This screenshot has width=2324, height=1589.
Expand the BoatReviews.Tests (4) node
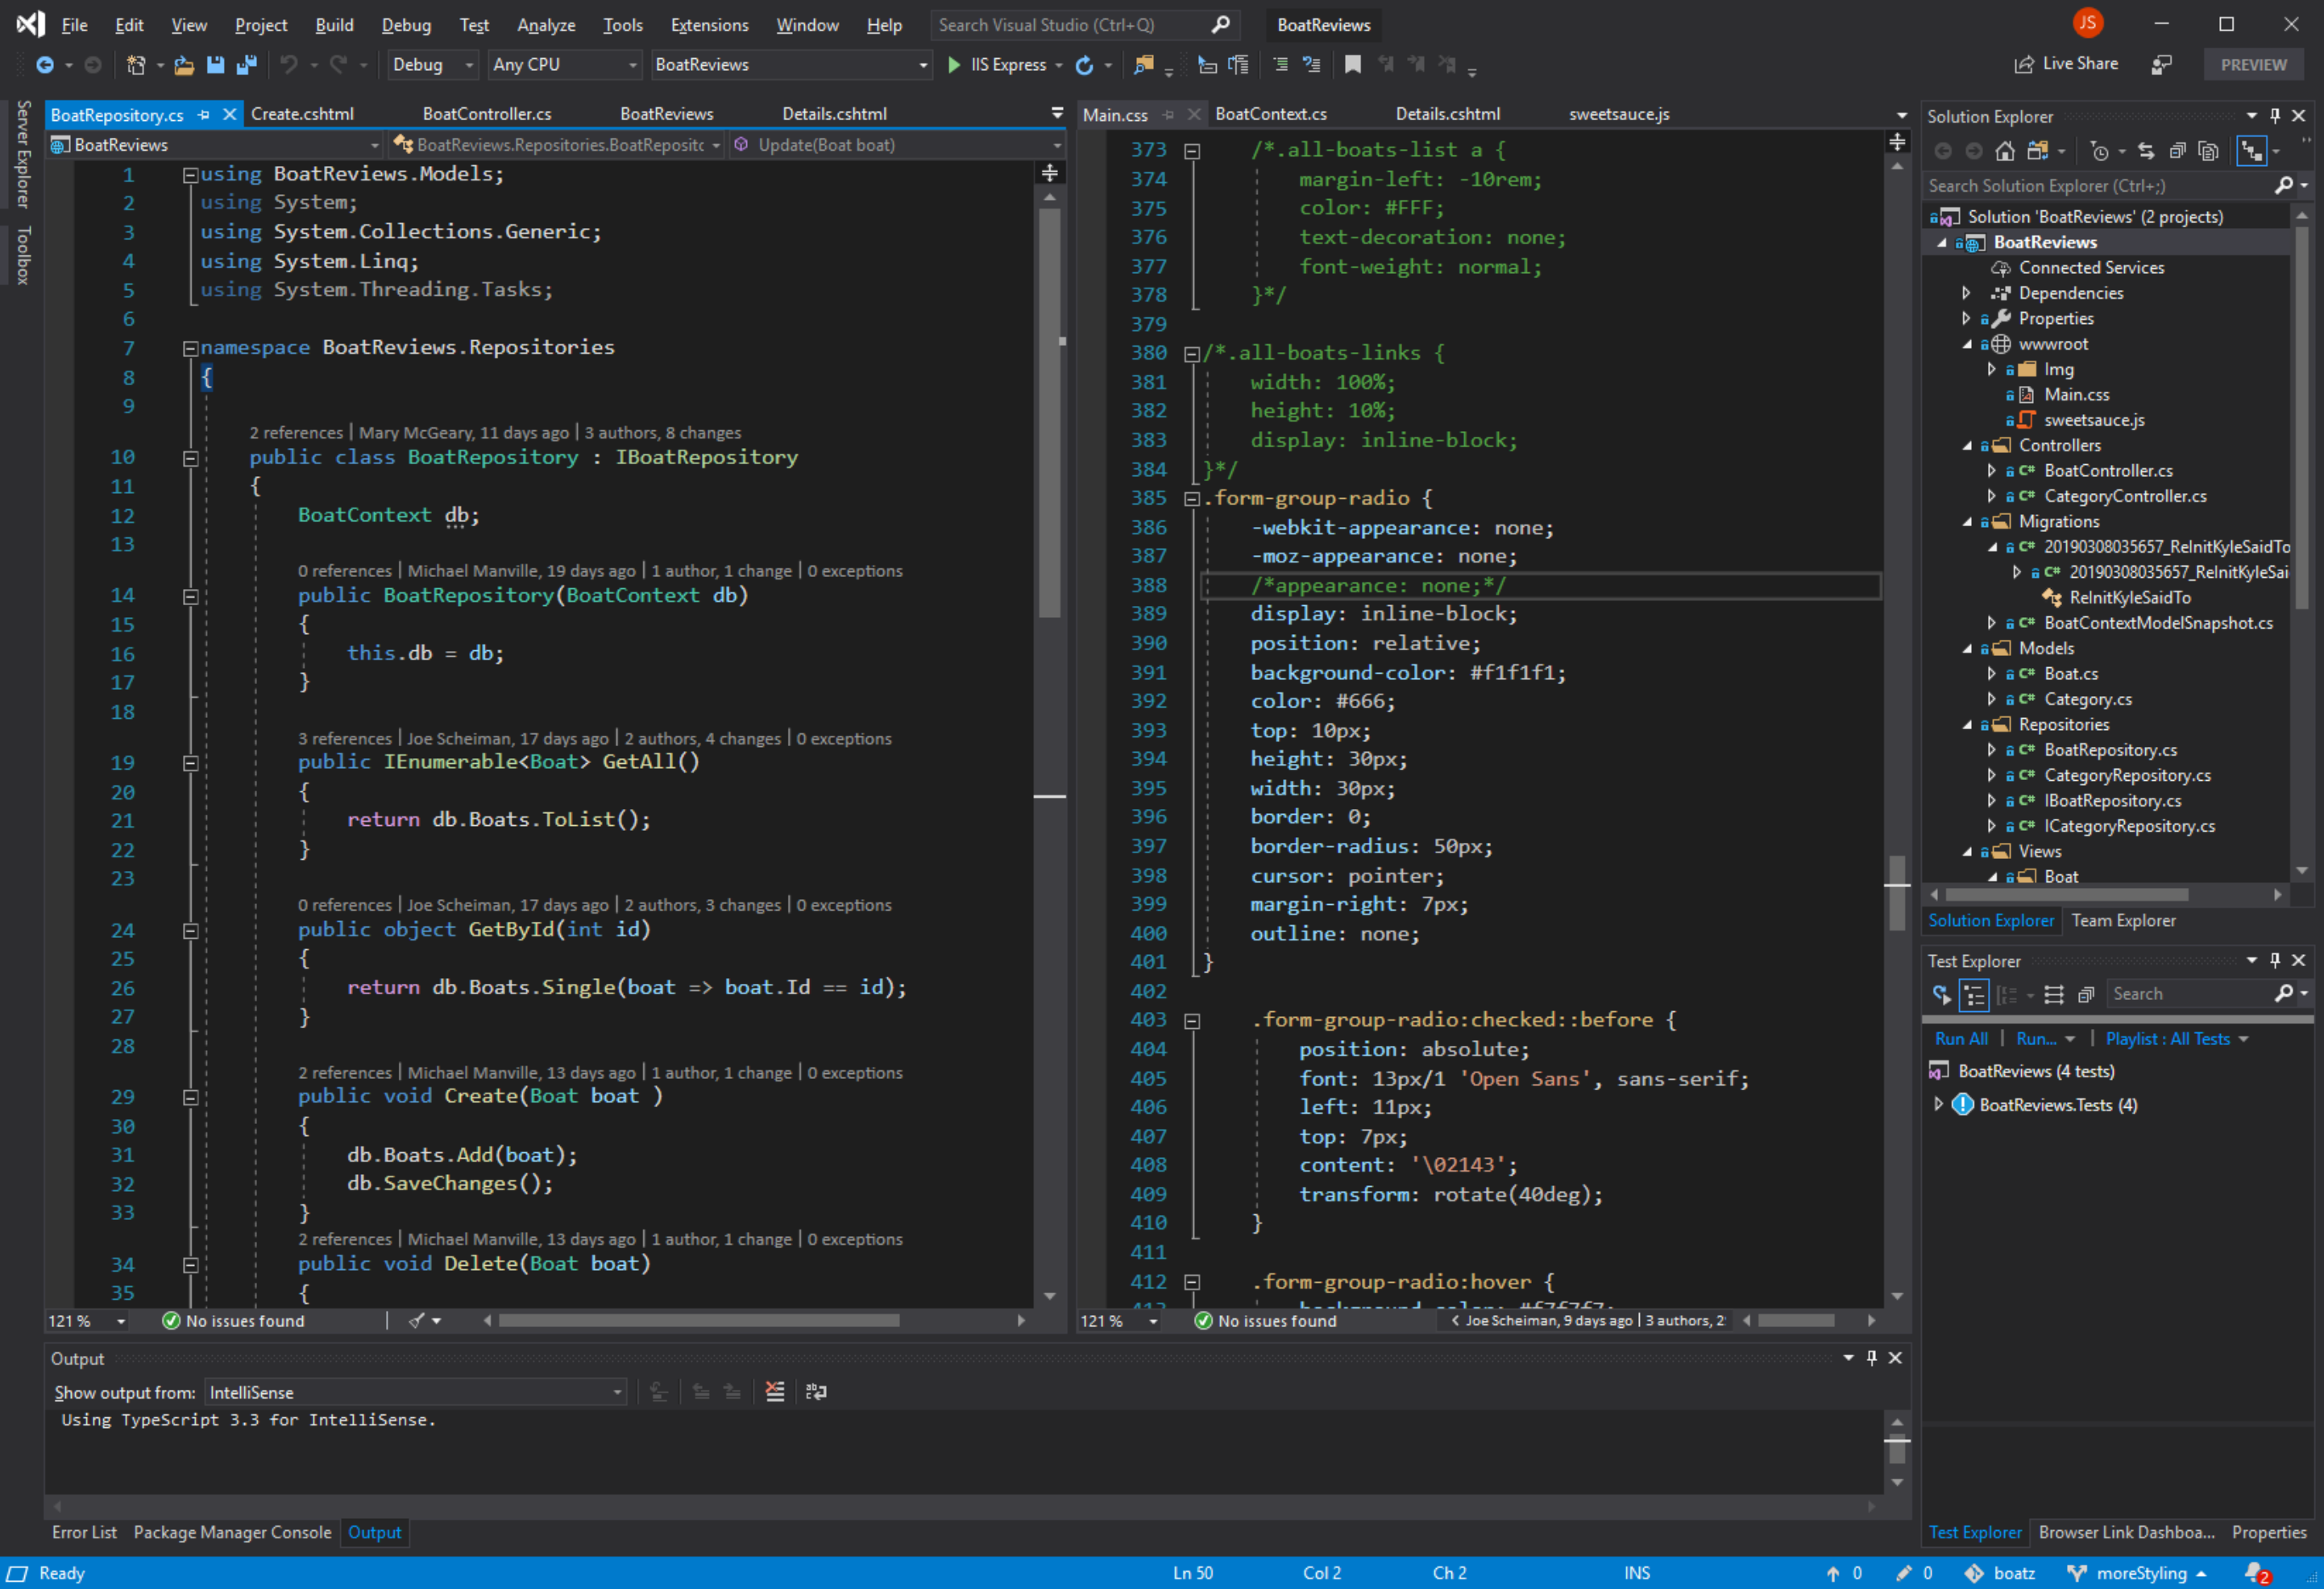[x=1938, y=1104]
